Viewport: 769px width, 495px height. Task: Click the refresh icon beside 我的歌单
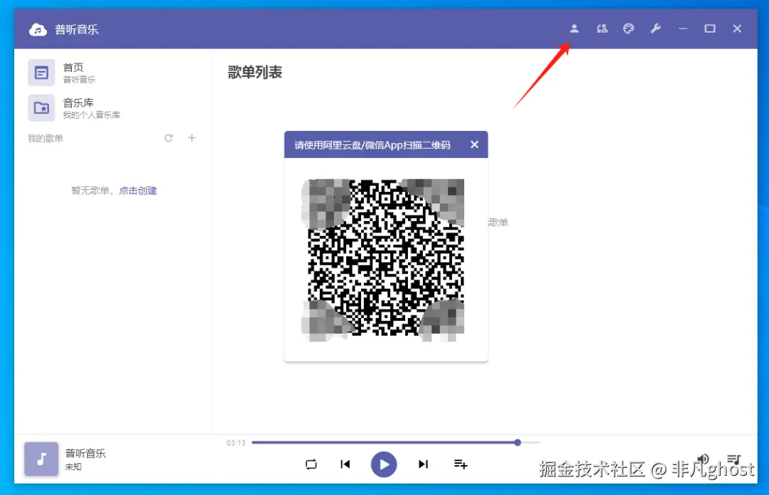pyautogui.click(x=169, y=138)
